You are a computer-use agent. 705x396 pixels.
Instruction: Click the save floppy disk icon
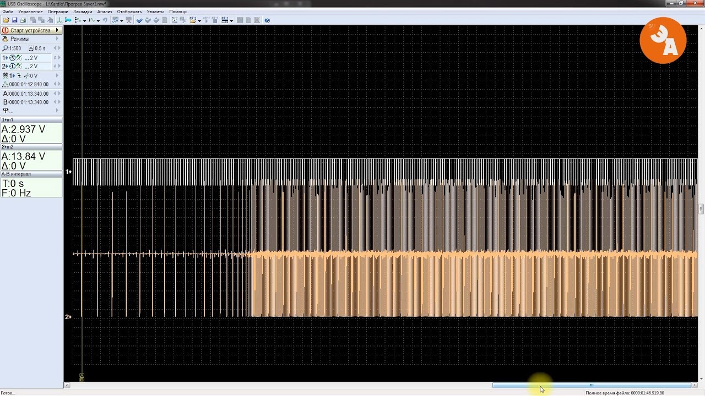15,20
